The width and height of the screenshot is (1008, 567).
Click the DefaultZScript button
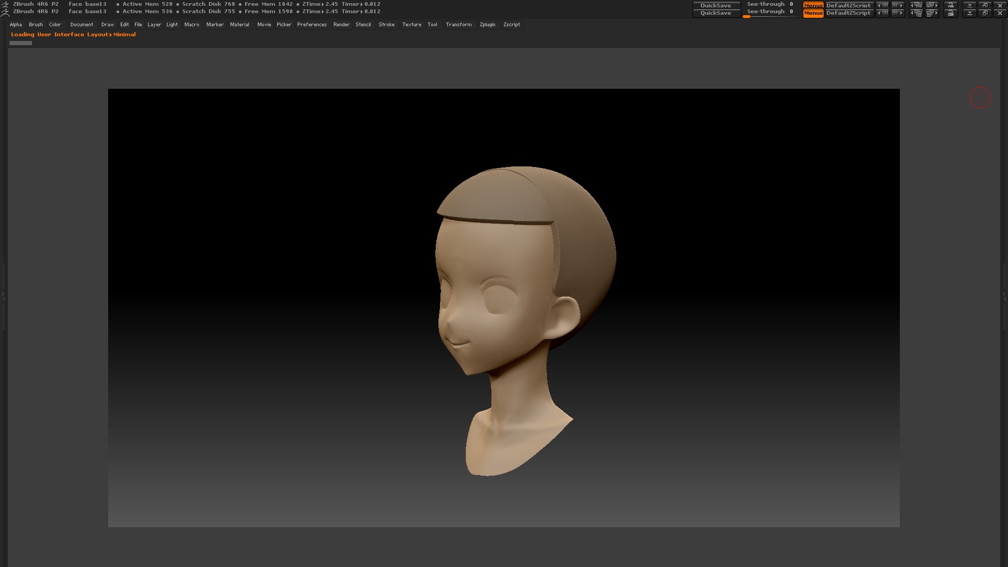pyautogui.click(x=848, y=13)
